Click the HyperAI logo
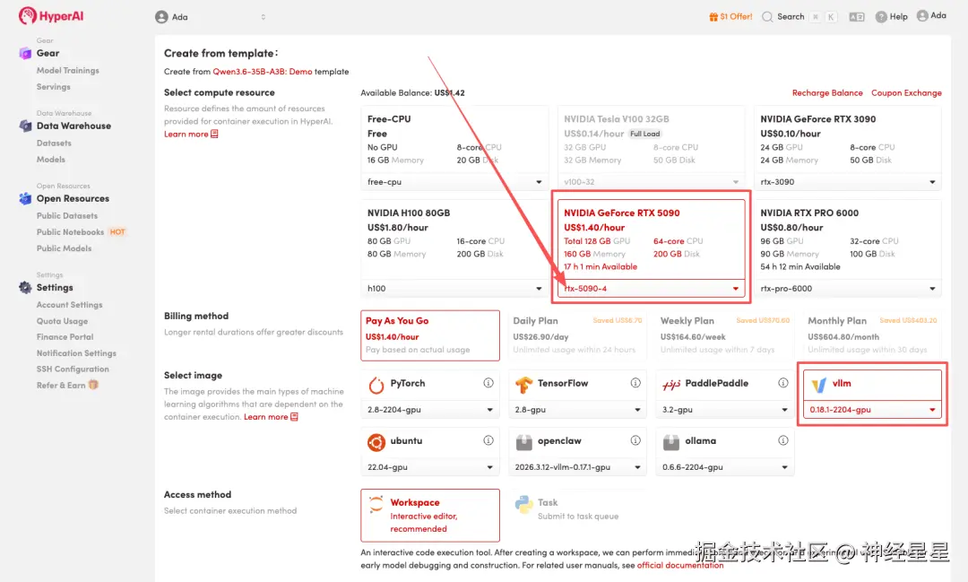Image resolution: width=968 pixels, height=582 pixels. (50, 16)
